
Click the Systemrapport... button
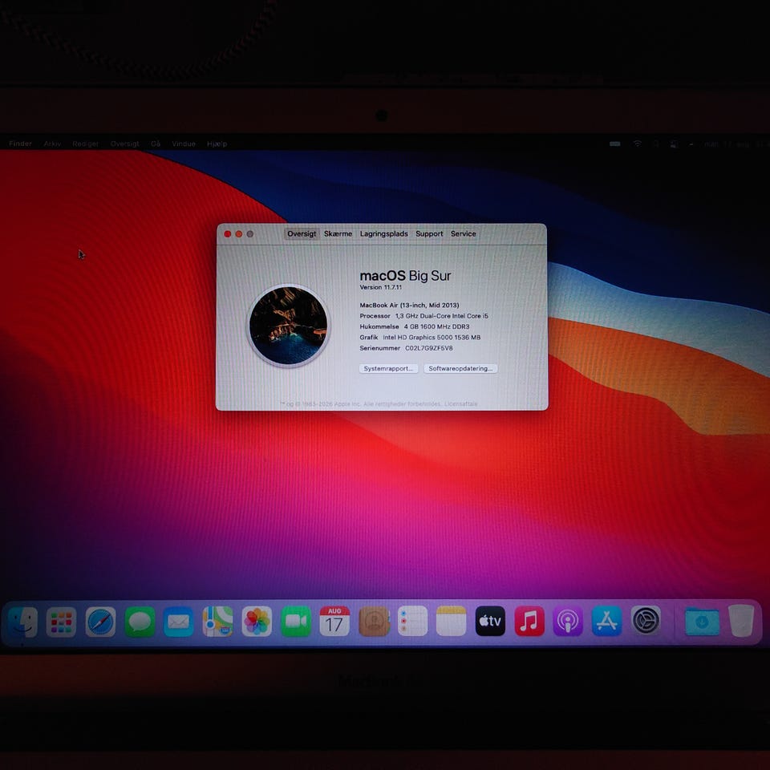pos(388,368)
